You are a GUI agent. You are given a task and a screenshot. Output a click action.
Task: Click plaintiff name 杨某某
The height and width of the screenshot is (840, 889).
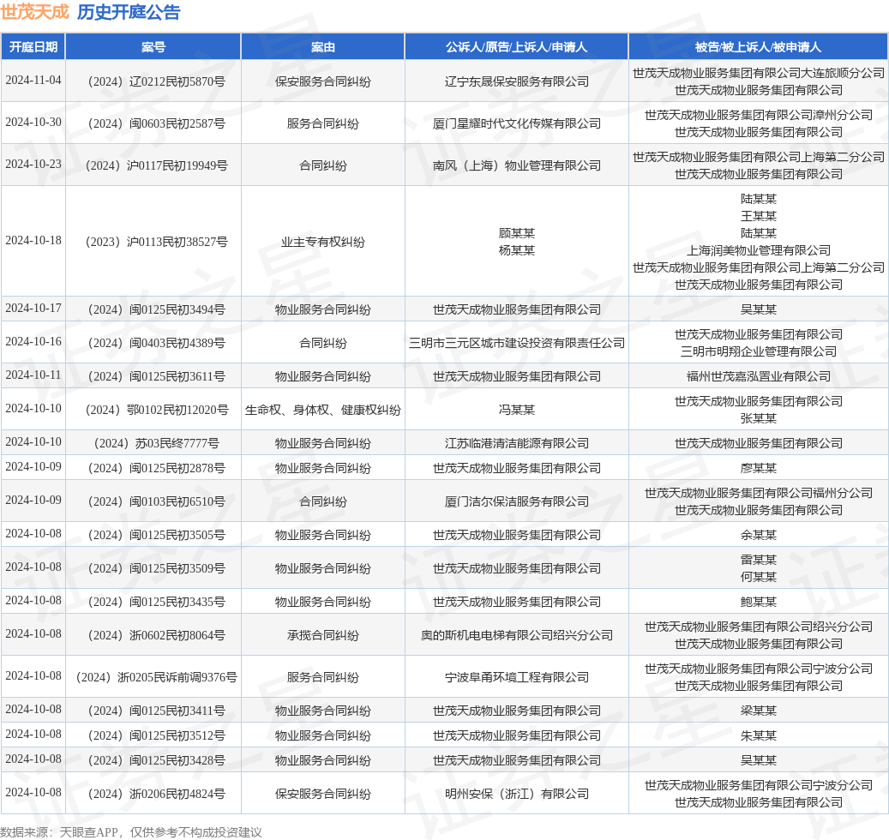coord(516,250)
